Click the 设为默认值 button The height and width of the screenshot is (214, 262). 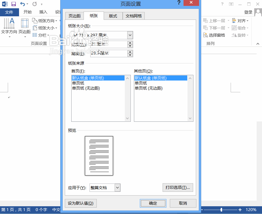tap(80, 203)
